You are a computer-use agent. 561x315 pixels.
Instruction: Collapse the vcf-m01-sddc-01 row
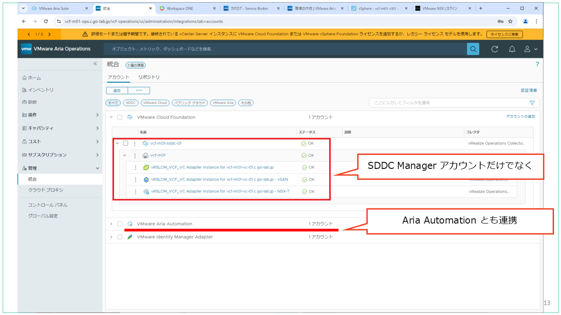coord(117,143)
